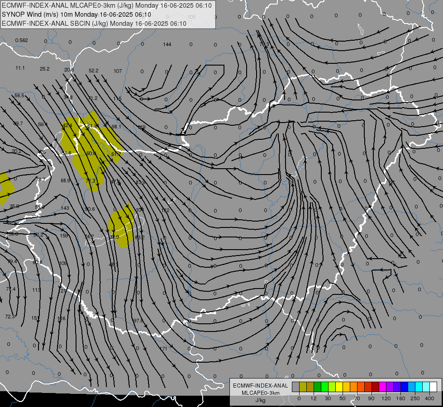Click the gray swatch in the legend

click(295, 387)
